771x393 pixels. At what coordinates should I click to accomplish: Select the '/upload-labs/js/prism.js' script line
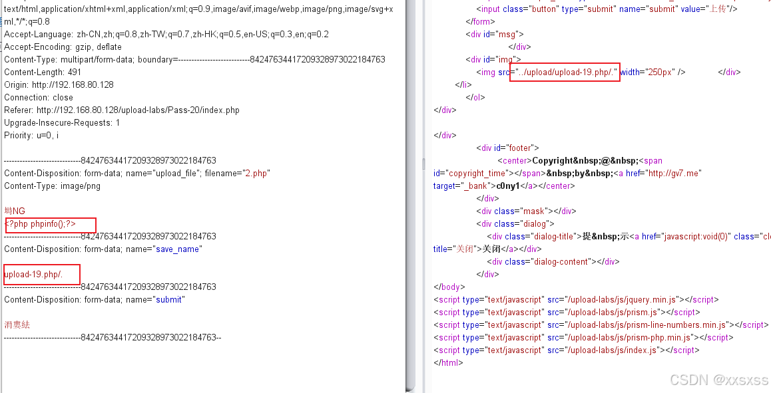pos(567,313)
